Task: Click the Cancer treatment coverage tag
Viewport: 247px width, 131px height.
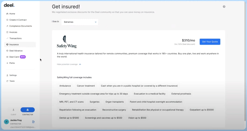Action: 86,86
